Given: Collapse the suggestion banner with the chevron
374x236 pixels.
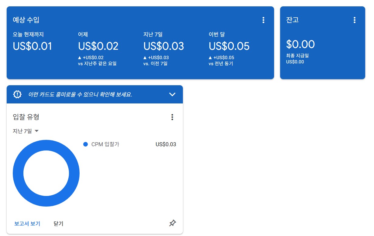Looking at the screenshot, I should coord(172,94).
